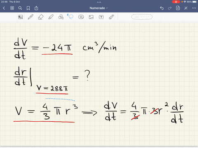Select the zoom window tool
The height and width of the screenshot is (148, 198).
(21, 17)
